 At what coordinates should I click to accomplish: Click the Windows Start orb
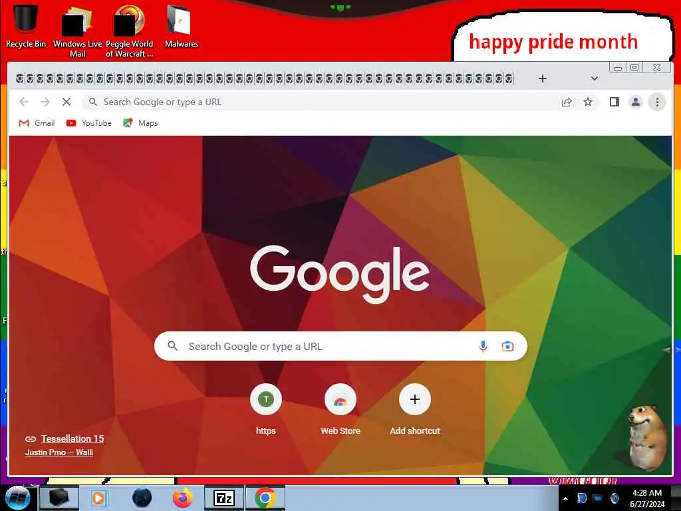pos(17,498)
